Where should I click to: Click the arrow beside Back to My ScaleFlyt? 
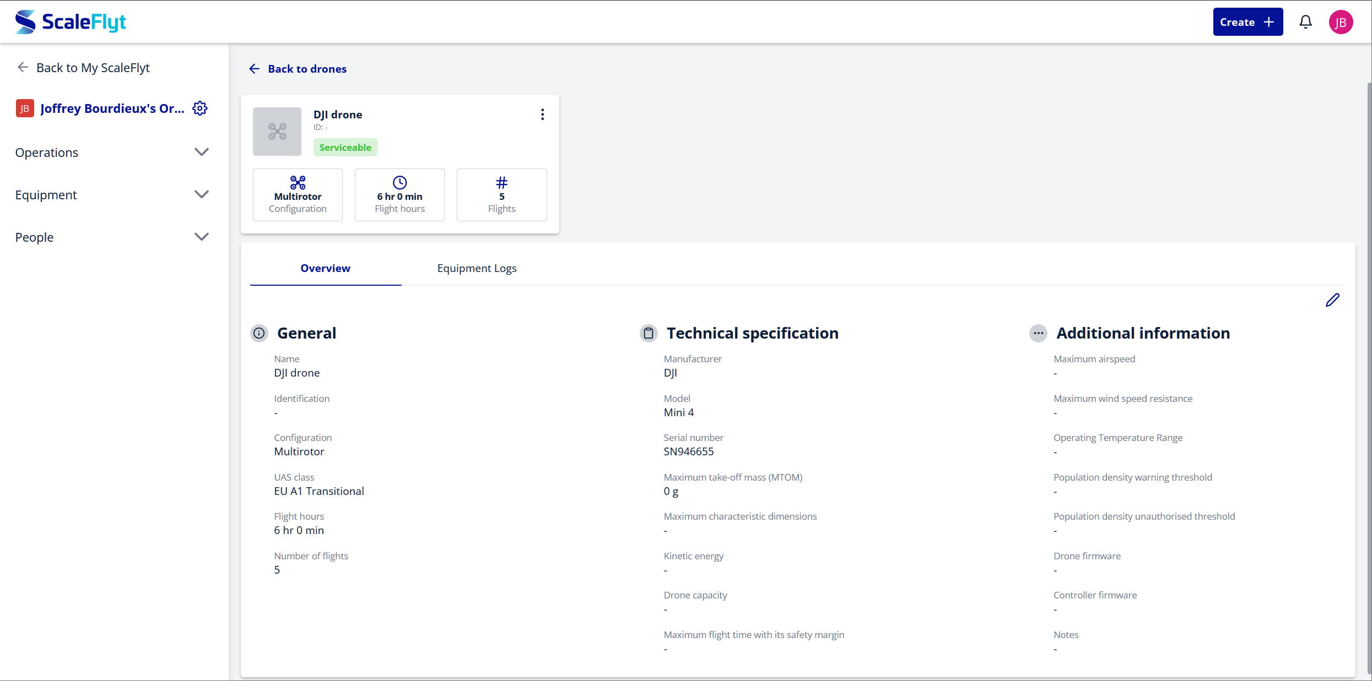[x=23, y=67]
